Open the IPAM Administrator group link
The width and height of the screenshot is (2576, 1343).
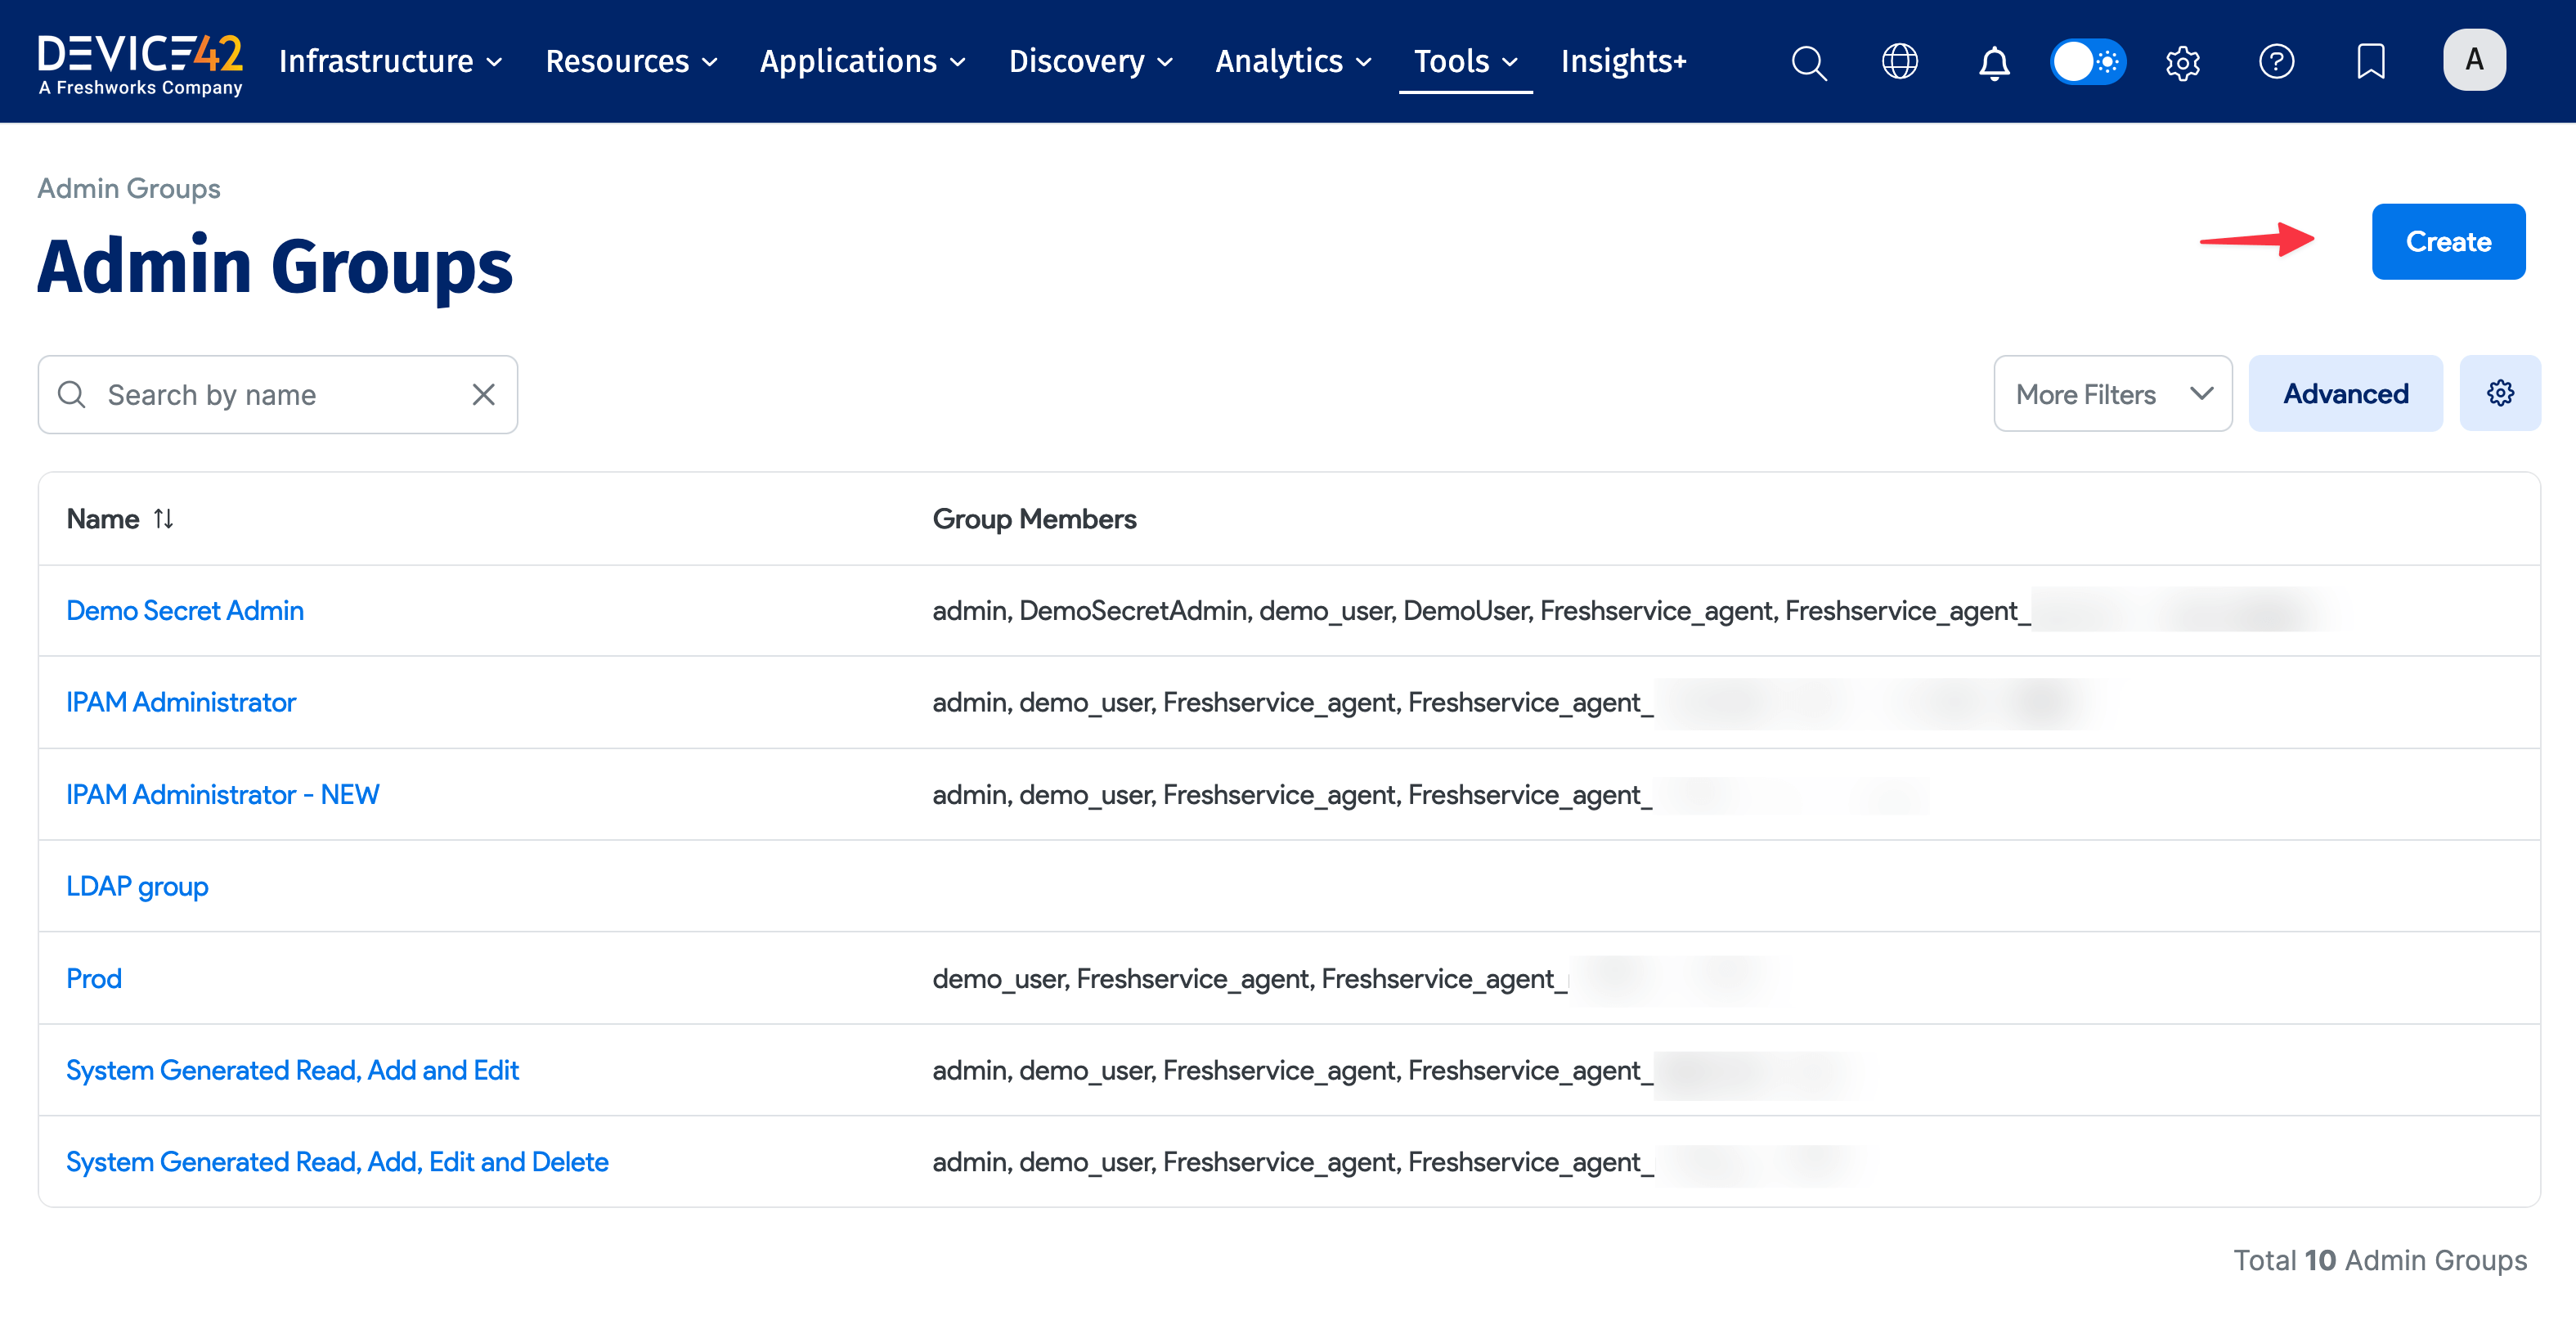click(181, 701)
